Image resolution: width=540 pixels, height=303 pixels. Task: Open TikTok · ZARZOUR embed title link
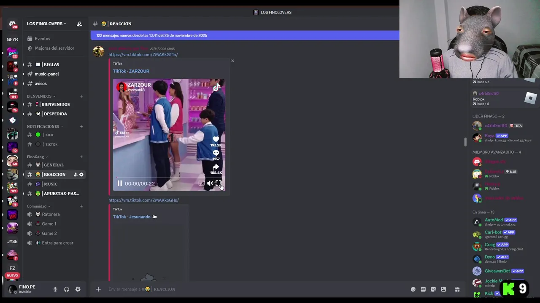131,71
